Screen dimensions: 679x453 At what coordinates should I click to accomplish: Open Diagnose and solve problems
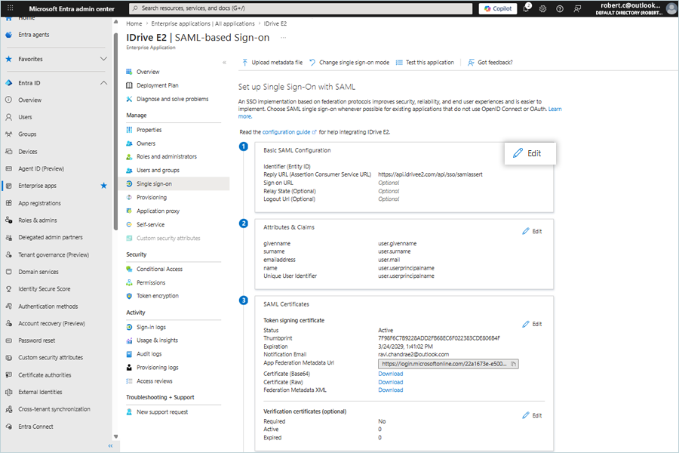(x=172, y=99)
